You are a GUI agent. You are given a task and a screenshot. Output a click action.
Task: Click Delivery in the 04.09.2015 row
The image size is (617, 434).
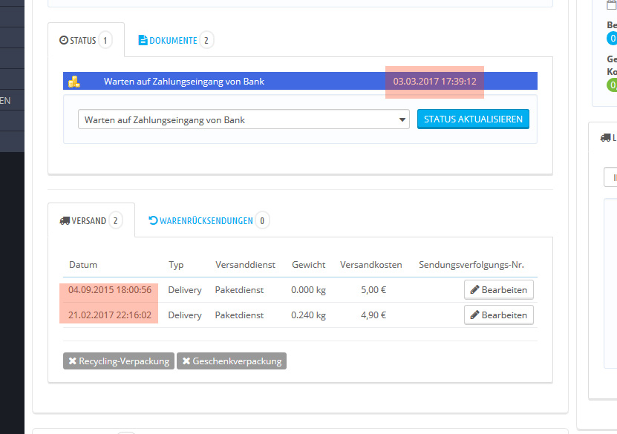point(185,290)
